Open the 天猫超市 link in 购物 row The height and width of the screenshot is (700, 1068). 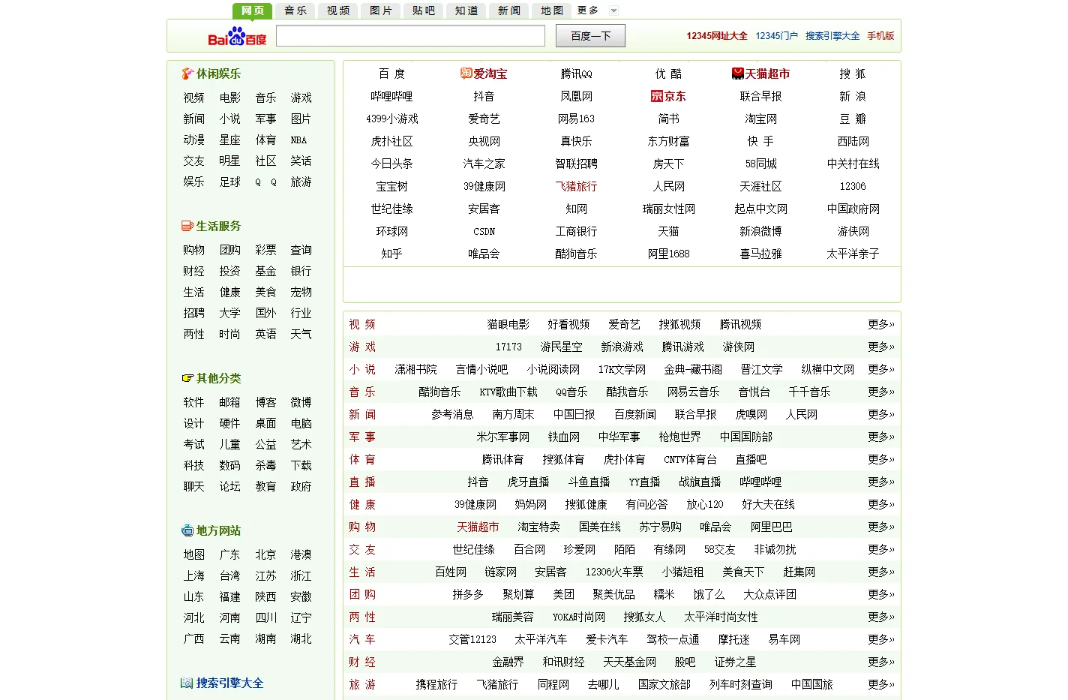[478, 527]
